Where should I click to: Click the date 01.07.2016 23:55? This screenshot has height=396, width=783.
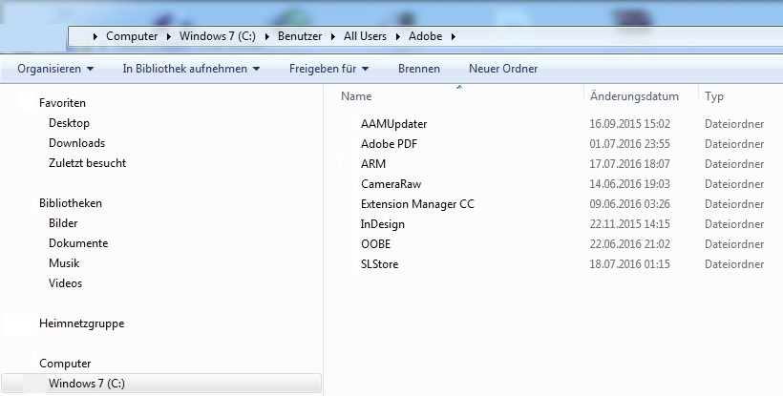click(629, 144)
